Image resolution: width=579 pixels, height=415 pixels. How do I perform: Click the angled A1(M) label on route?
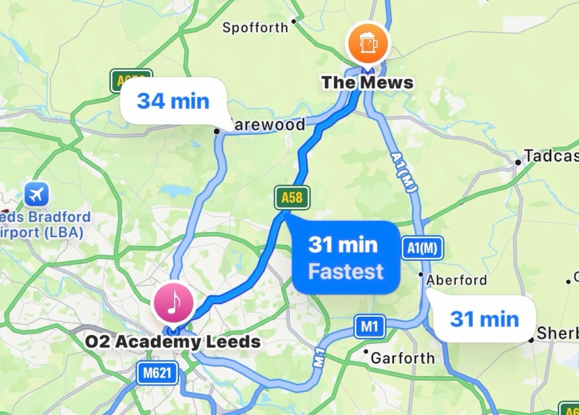click(404, 172)
